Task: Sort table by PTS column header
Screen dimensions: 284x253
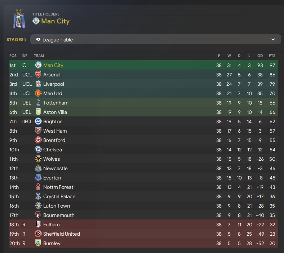Action: click(272, 56)
